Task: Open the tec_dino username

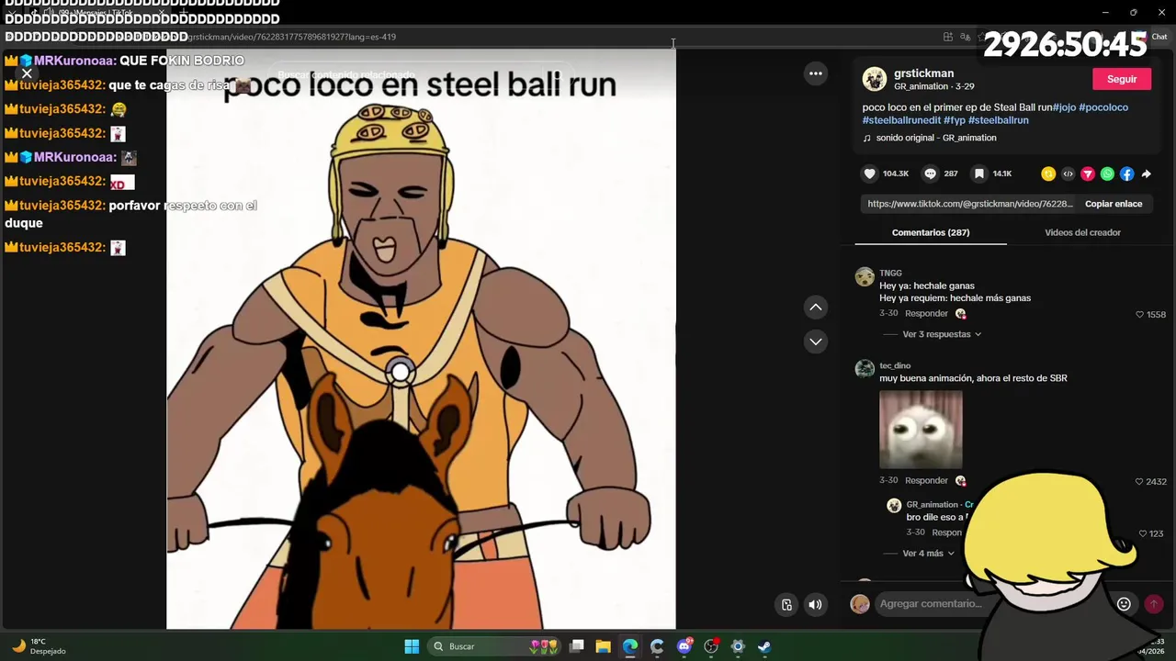Action: 895,365
